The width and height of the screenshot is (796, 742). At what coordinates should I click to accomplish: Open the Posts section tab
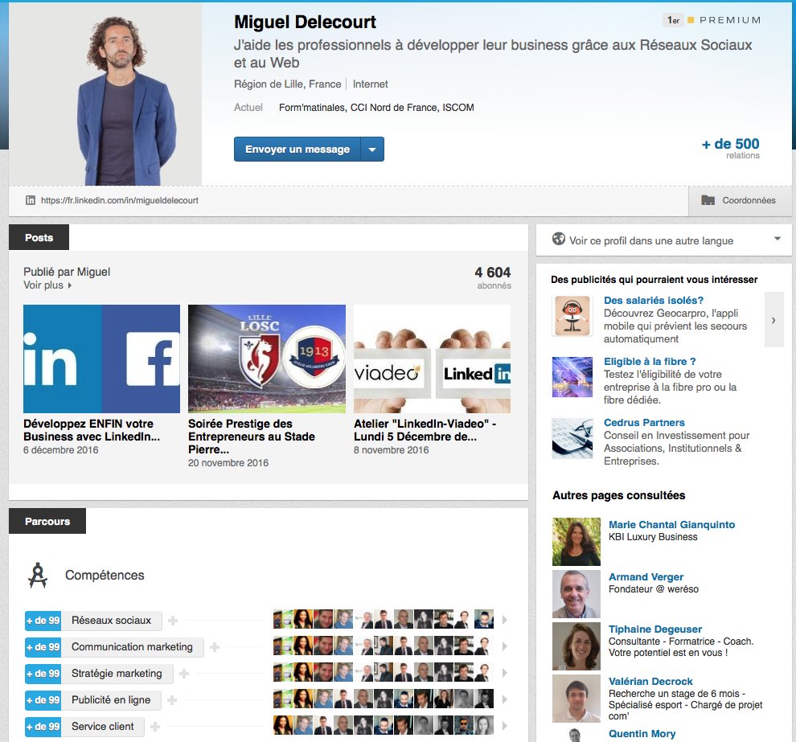[x=39, y=237]
